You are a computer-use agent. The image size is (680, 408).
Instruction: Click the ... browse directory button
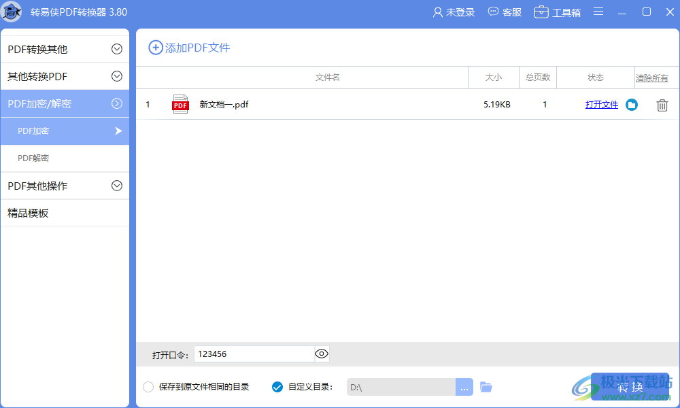[464, 387]
